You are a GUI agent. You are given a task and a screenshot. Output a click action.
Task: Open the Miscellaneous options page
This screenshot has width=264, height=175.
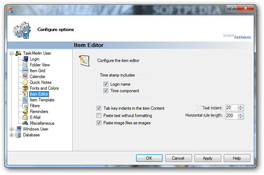[x=42, y=123]
